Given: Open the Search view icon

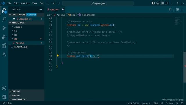Looking at the screenshot, I should pos(4,19).
